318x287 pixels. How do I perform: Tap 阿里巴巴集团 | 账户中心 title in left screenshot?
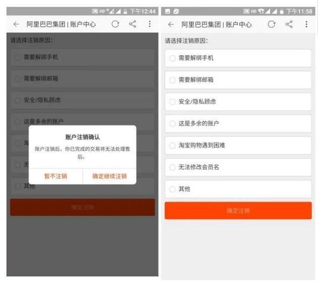[61, 25]
